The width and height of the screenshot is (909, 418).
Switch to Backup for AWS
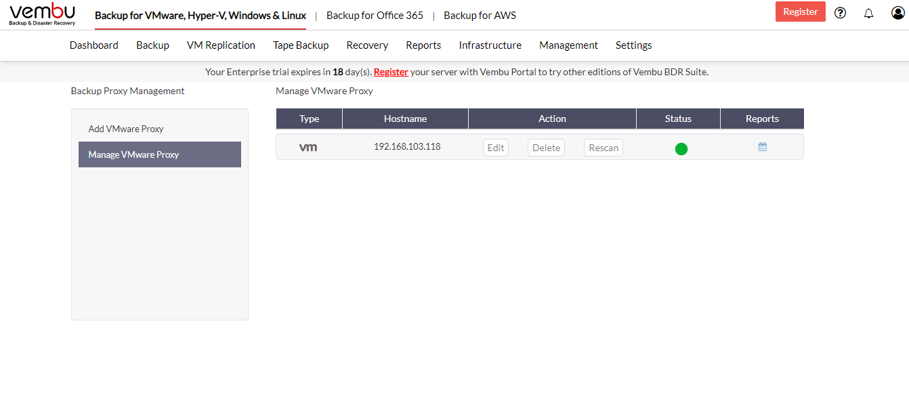480,15
